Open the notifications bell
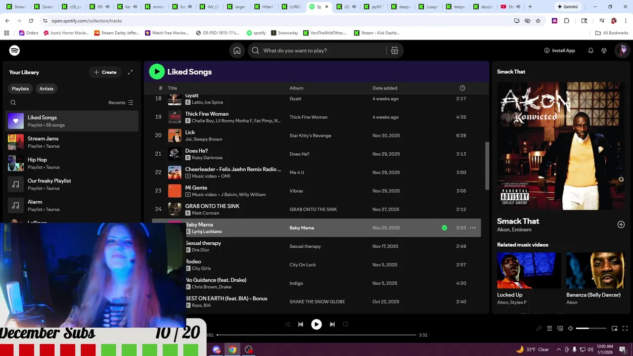Screen dimensions: 633x356 [x=590, y=50]
